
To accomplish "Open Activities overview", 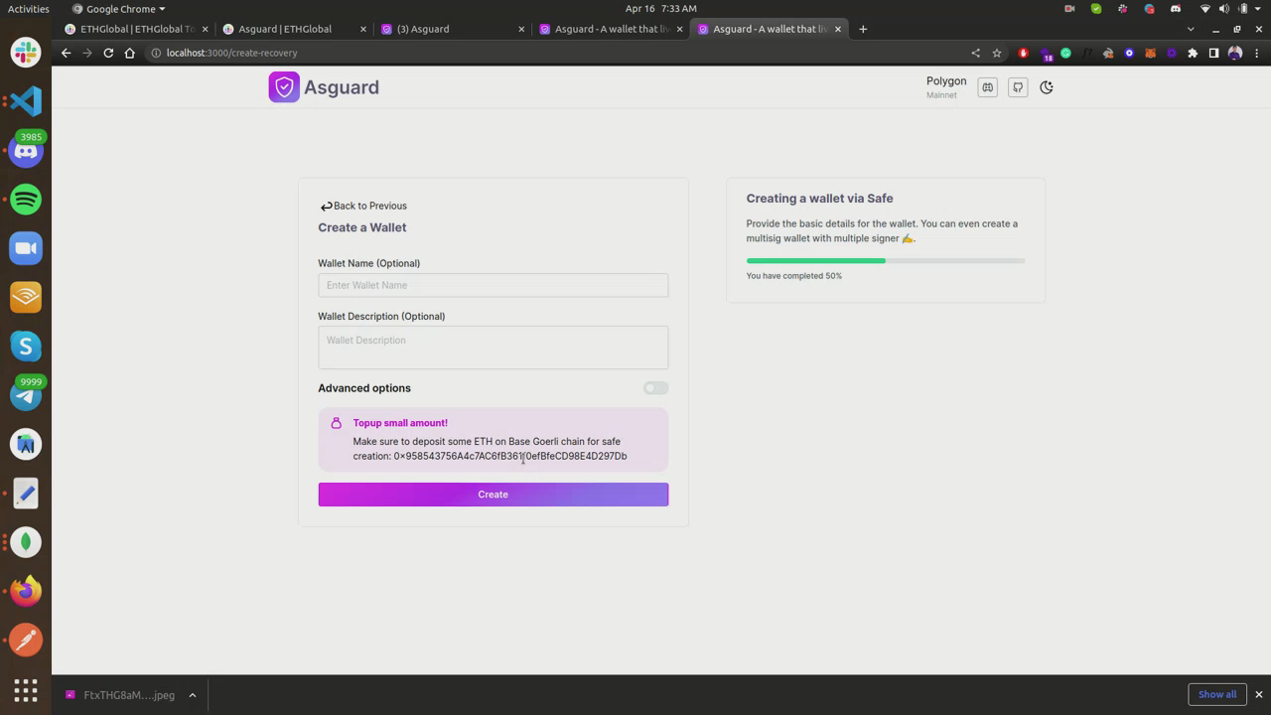I will [29, 8].
